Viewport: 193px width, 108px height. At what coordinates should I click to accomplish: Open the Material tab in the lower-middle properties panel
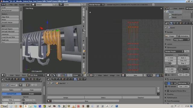[75, 79]
